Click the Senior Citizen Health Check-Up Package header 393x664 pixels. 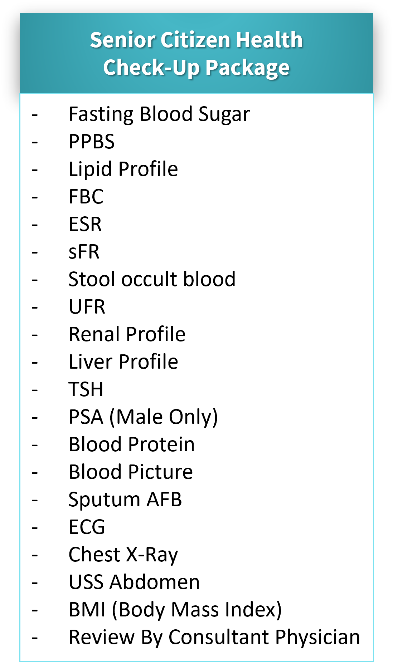tap(196, 54)
